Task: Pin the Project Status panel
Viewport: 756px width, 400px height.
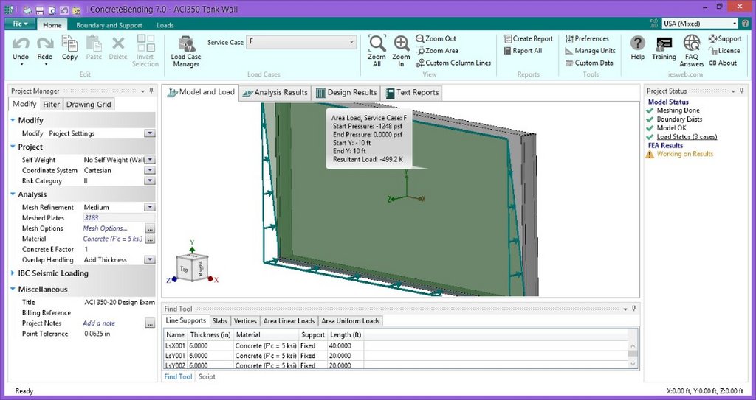Action: tap(743, 91)
